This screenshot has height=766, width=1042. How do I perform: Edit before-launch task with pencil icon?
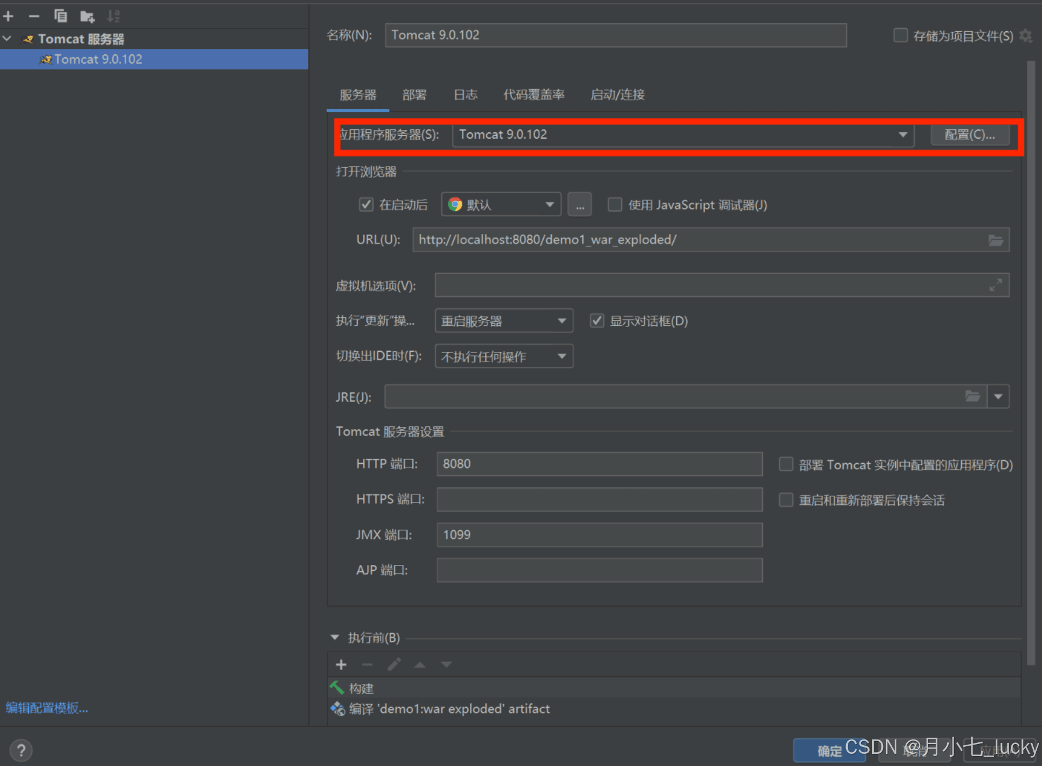pyautogui.click(x=394, y=665)
